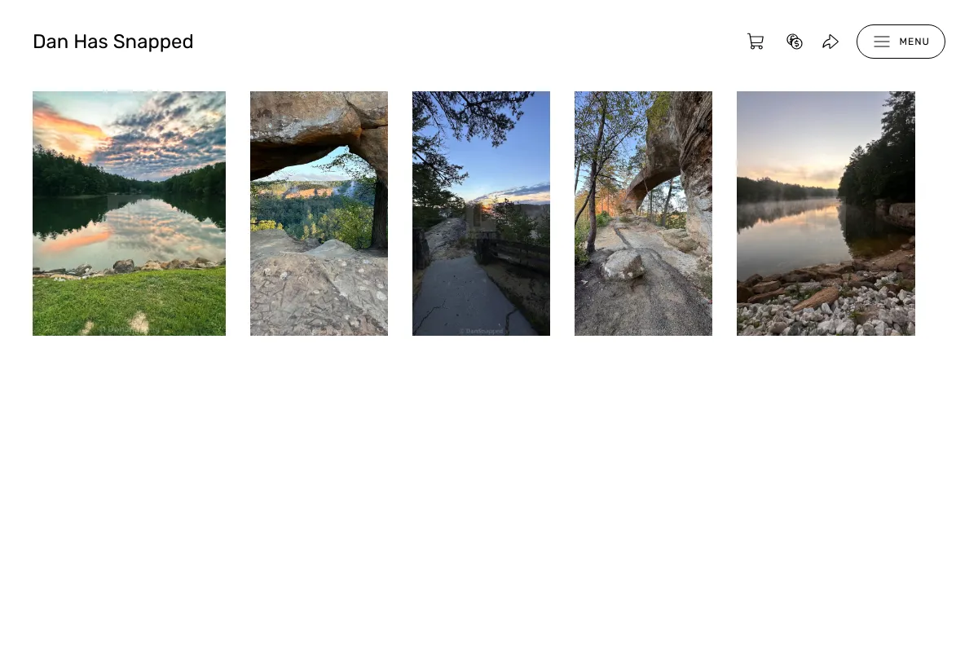This screenshot has width=978, height=652.
Task: Go to Dan Has Snapped home link
Action: coord(113,42)
